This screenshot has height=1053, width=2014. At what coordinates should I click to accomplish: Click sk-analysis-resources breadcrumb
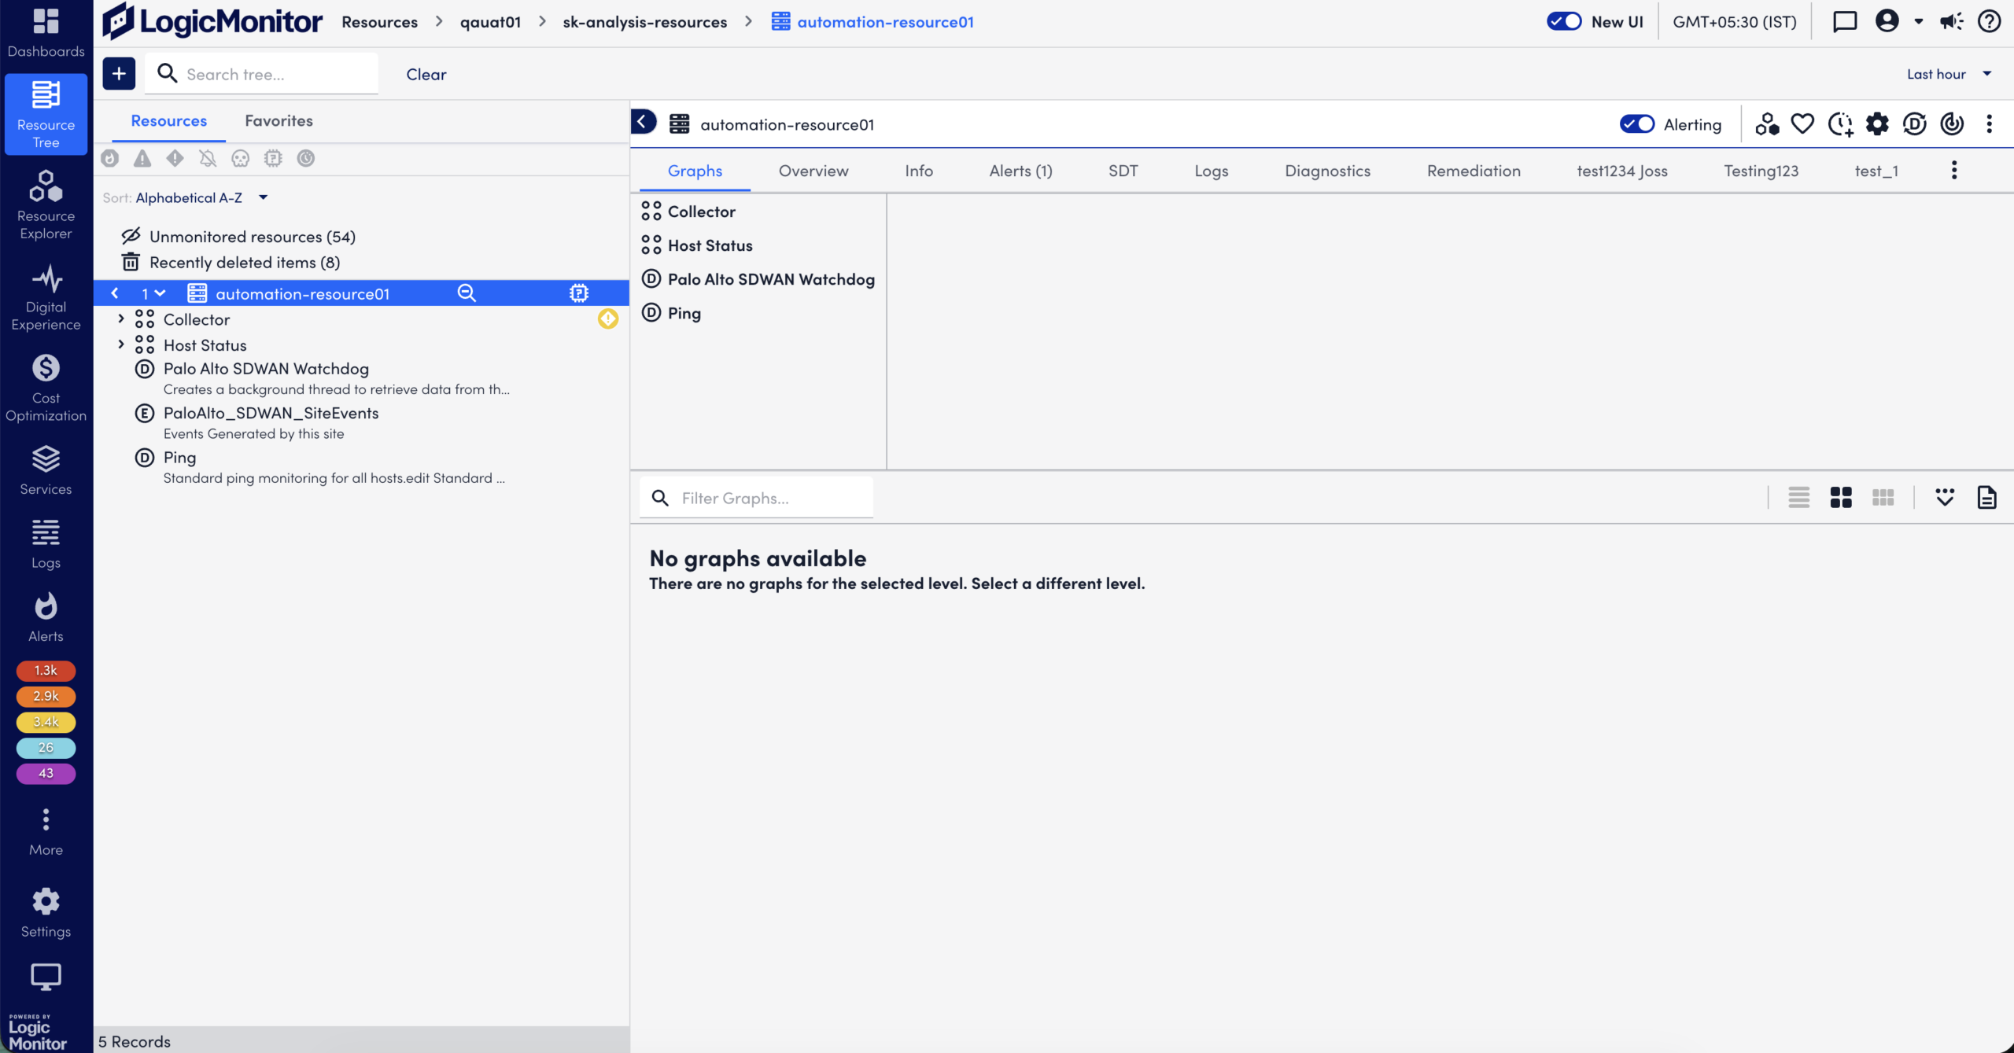coord(644,22)
